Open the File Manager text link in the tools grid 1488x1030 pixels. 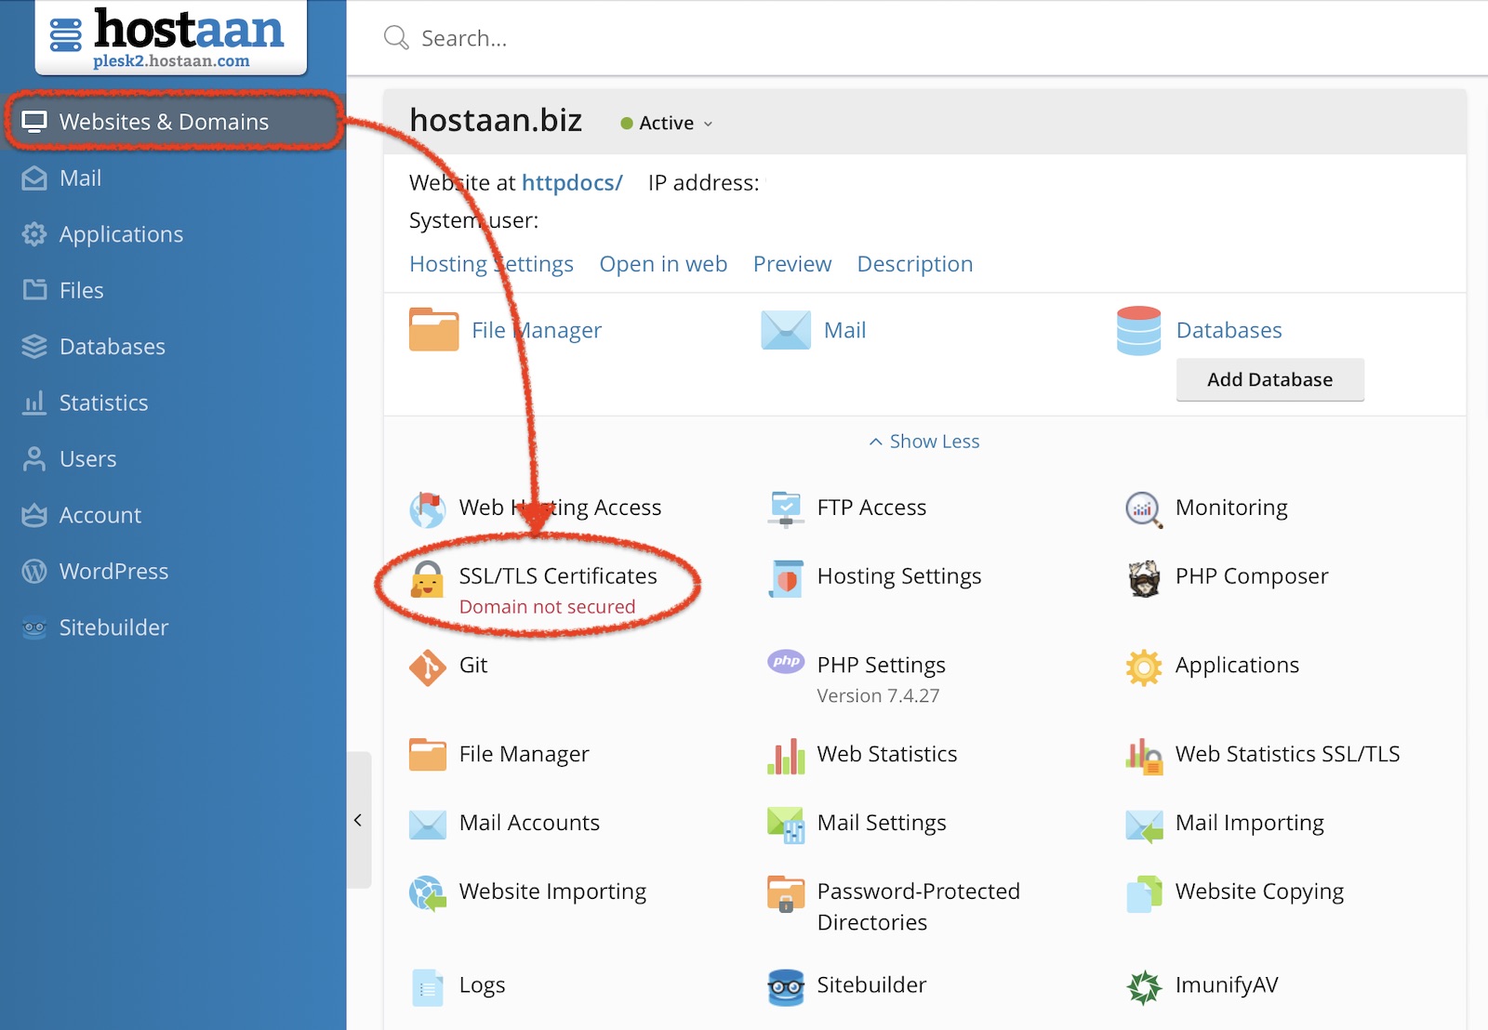click(x=525, y=755)
